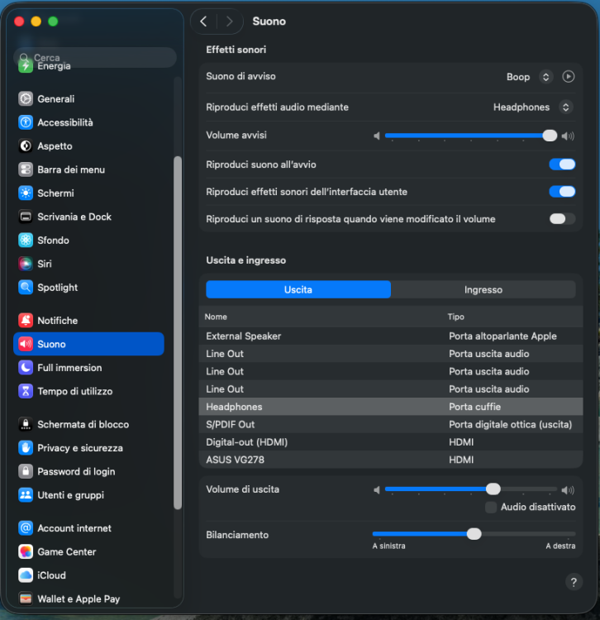This screenshot has height=620, width=600.
Task: Open Privacy e sicurezza label
Action: (x=80, y=448)
